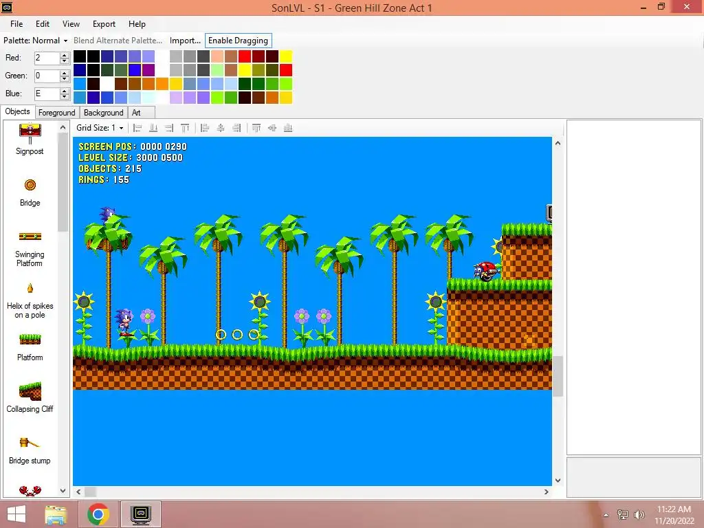Click the align horizontal centers icon

(221, 128)
